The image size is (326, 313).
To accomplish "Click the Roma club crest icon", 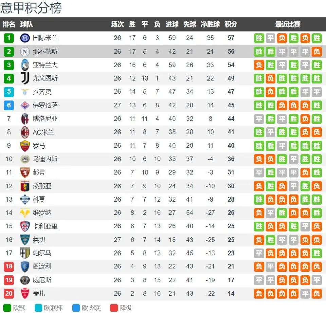I will pos(25,146).
